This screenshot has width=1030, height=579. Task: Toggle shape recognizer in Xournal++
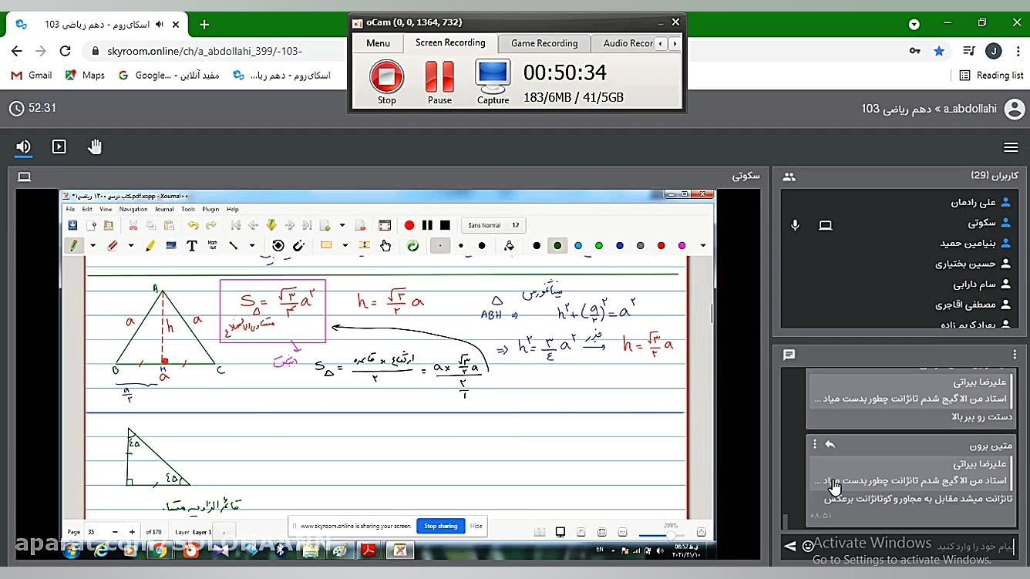278,245
